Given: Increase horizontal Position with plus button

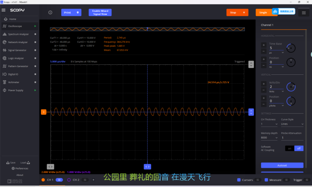Looking at the screenshot, I should 264,59.
